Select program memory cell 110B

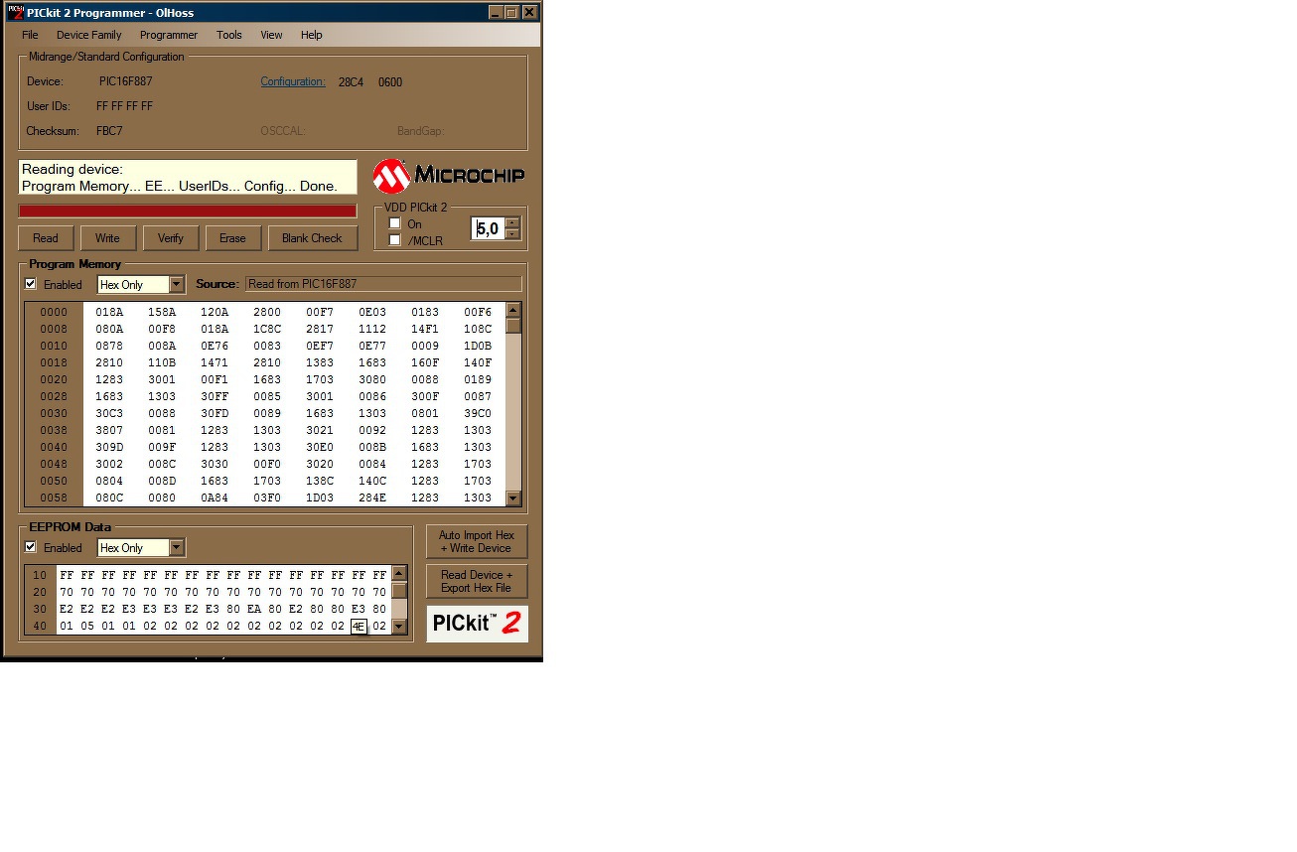162,362
